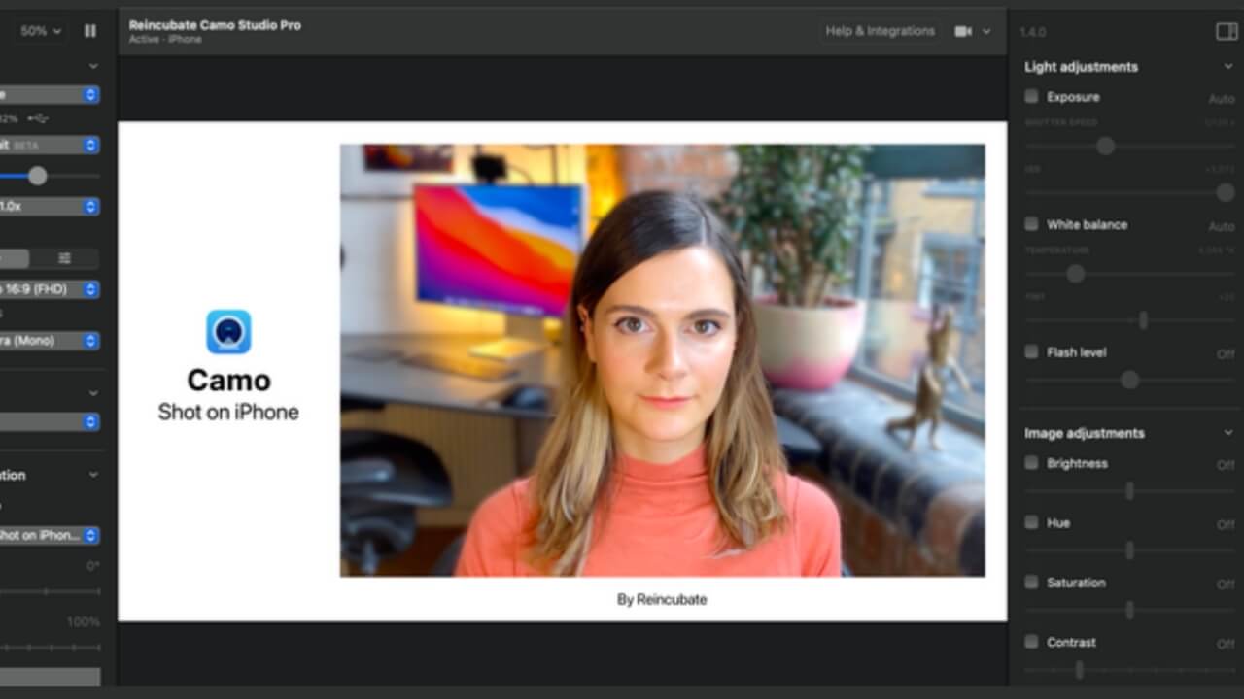
Task: Click the ISO slider knob
Action: click(1226, 192)
